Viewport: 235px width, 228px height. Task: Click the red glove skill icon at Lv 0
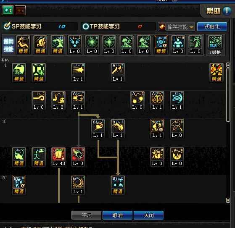click(x=78, y=157)
